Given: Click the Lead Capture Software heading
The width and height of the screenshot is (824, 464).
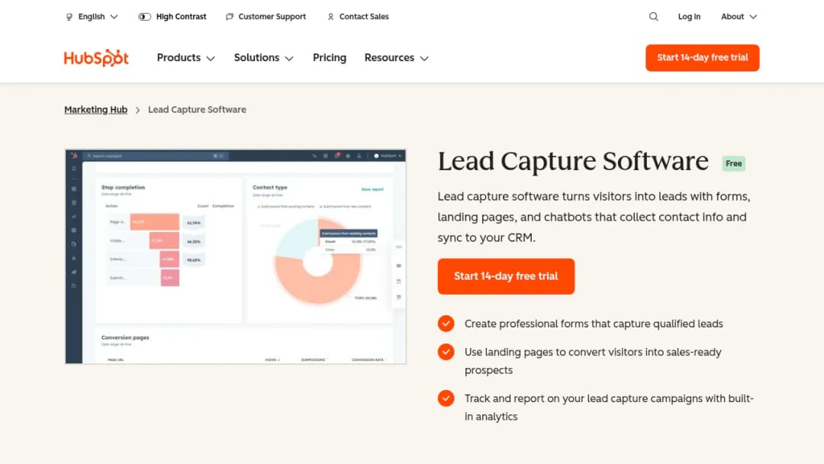Looking at the screenshot, I should [x=573, y=161].
